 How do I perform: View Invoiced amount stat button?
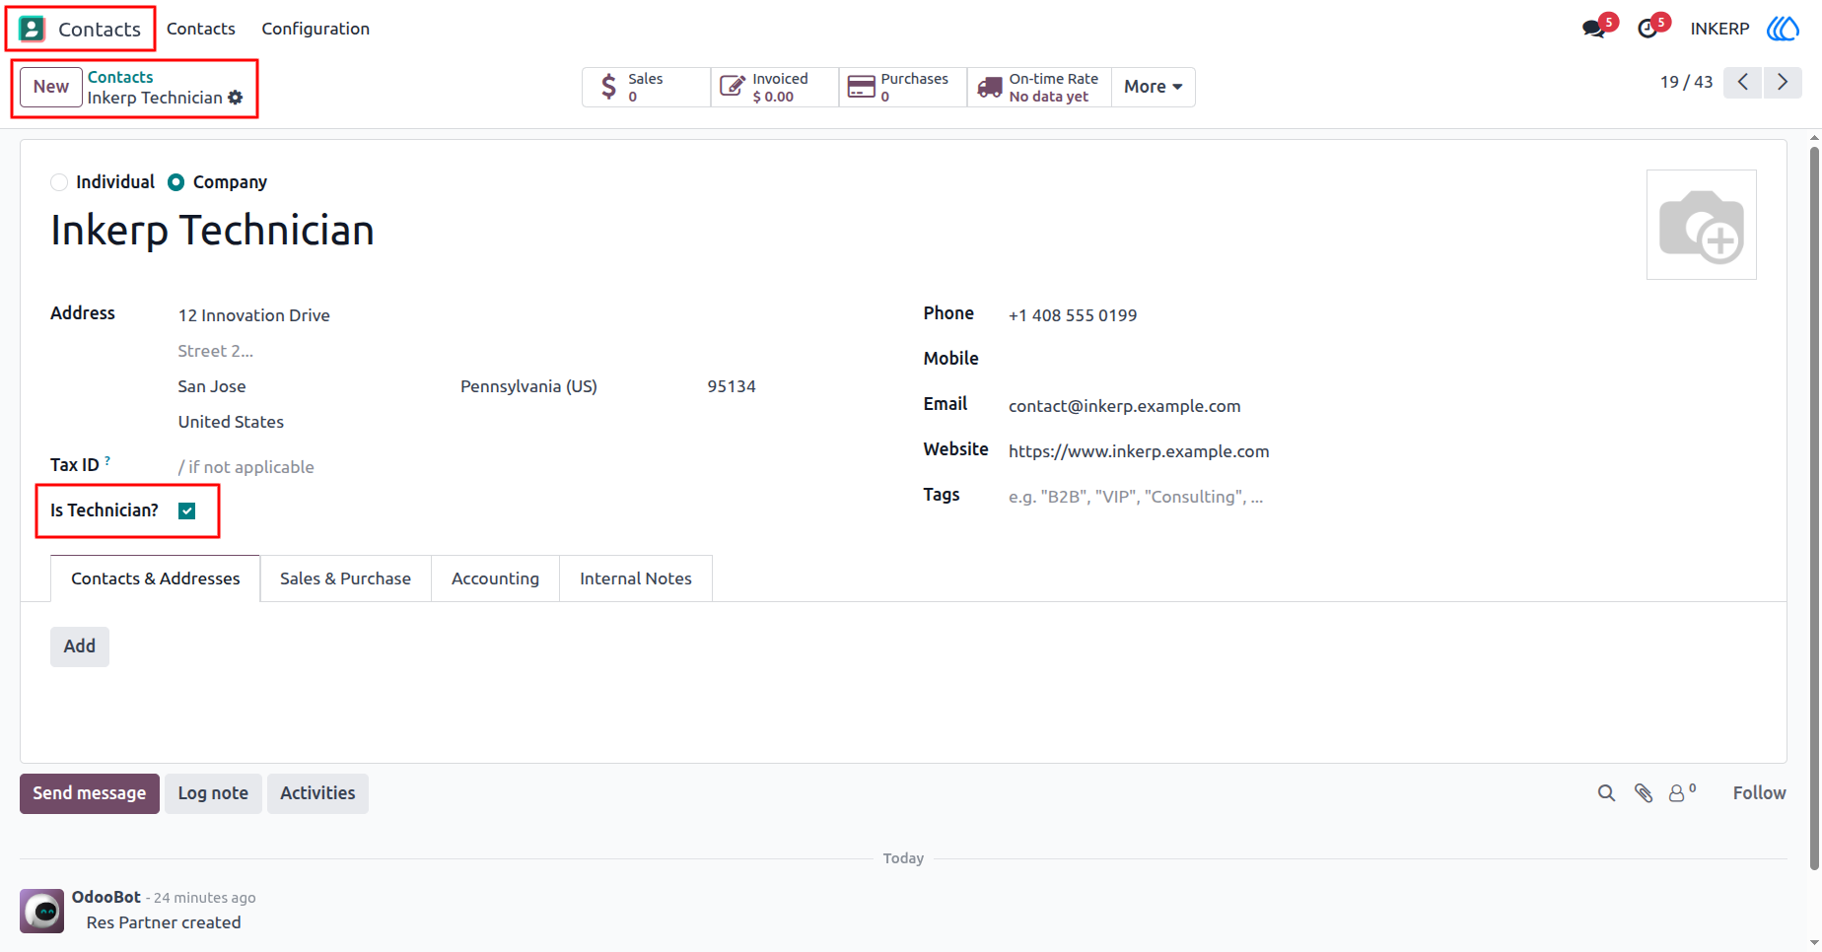(x=775, y=87)
